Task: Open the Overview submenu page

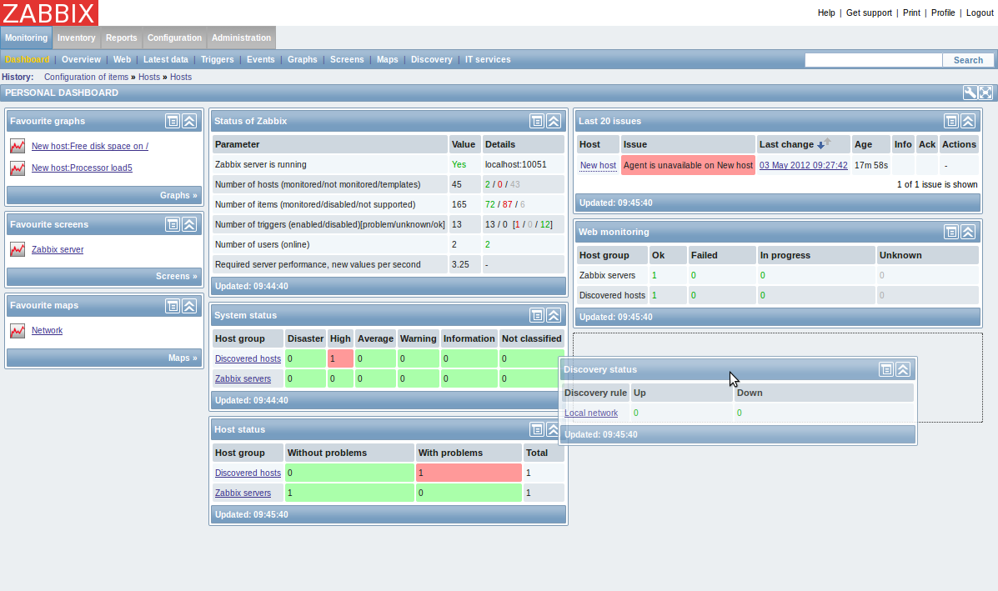Action: click(81, 60)
